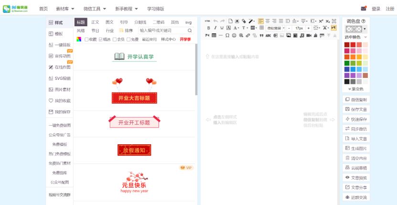Toggle underline formatting
Screen dimensions: 397x205
coord(222,28)
